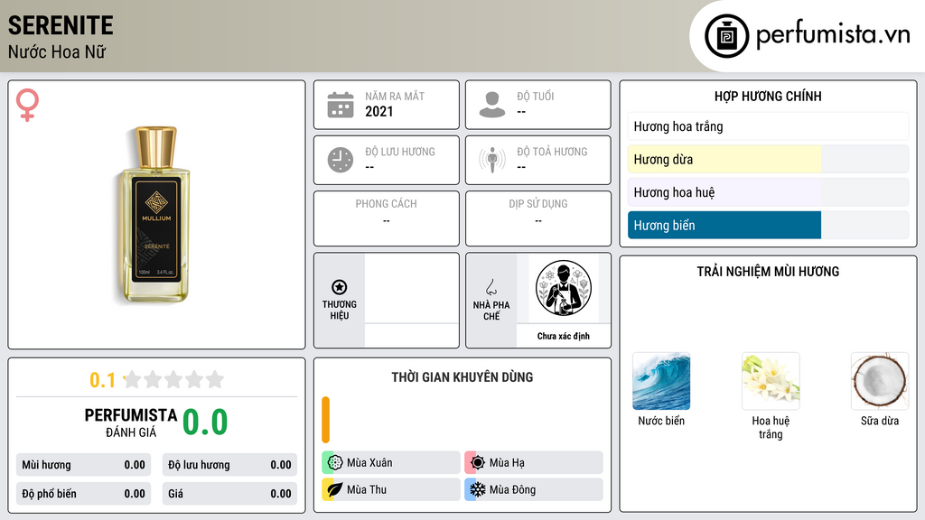The height and width of the screenshot is (520, 925).
Task: Select the Mùa Thu season label
Action: click(x=367, y=490)
